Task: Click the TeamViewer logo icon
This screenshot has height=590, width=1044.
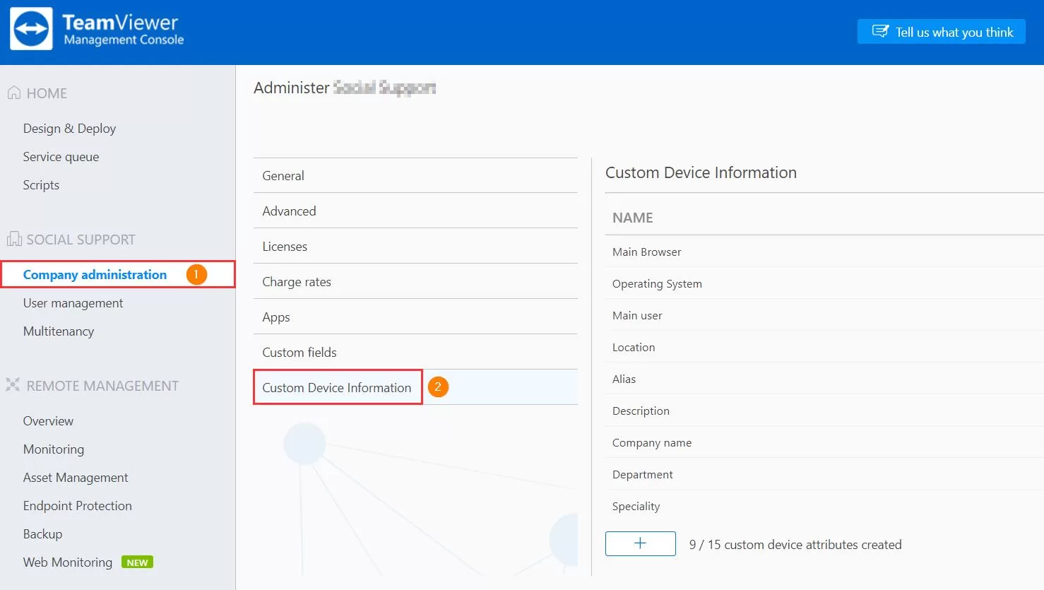Action: tap(31, 29)
